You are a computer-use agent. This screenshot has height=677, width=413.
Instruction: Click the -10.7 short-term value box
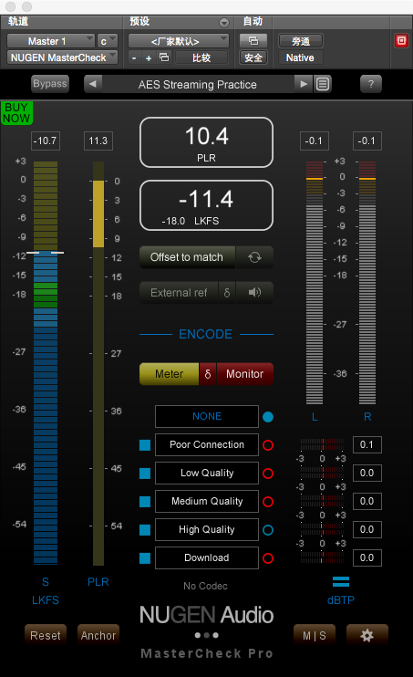tap(46, 141)
